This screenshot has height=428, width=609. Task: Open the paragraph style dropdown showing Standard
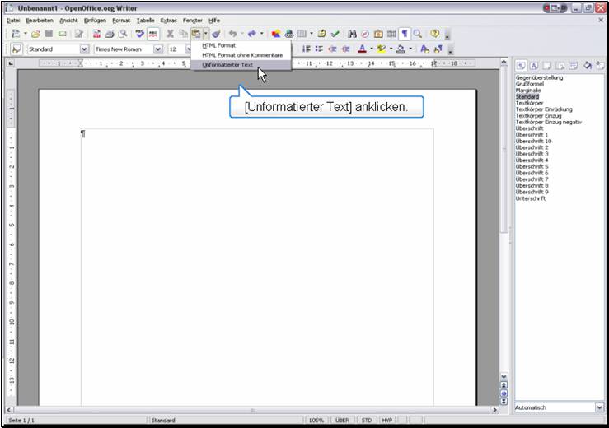[x=83, y=49]
